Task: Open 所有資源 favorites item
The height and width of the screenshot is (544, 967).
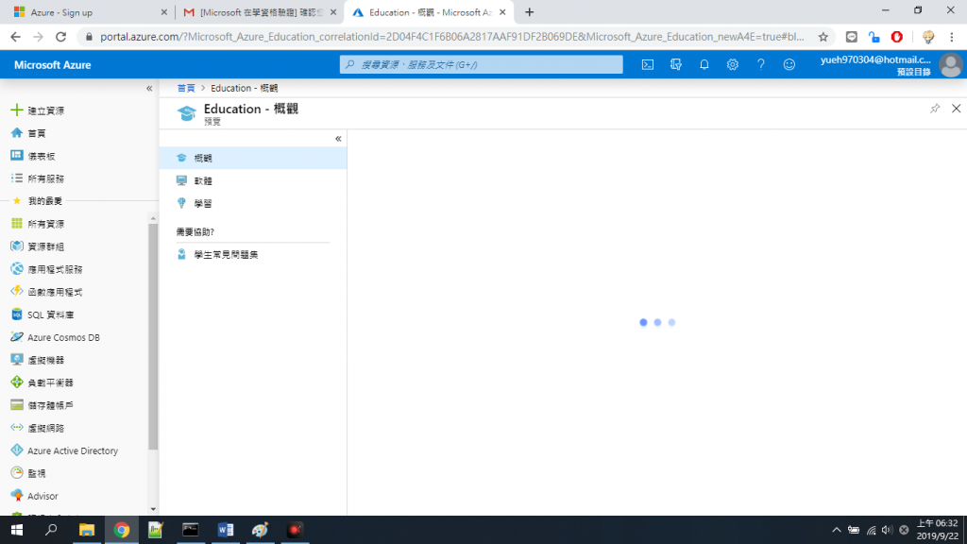Action: tap(38, 224)
